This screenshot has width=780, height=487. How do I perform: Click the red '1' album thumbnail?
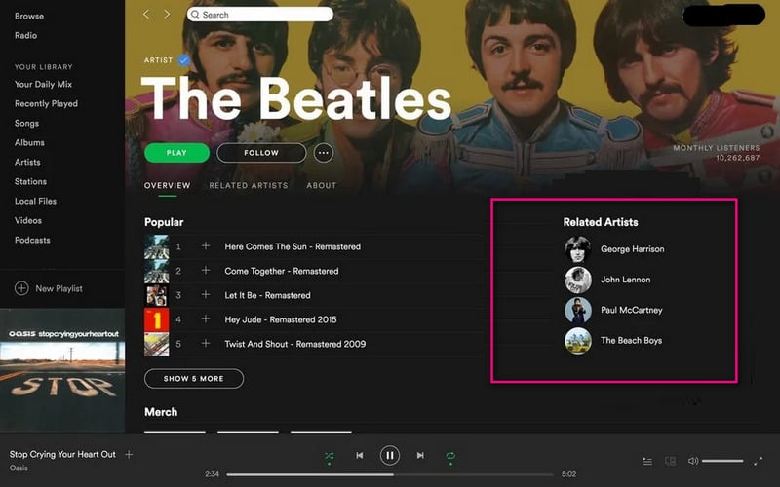156,319
